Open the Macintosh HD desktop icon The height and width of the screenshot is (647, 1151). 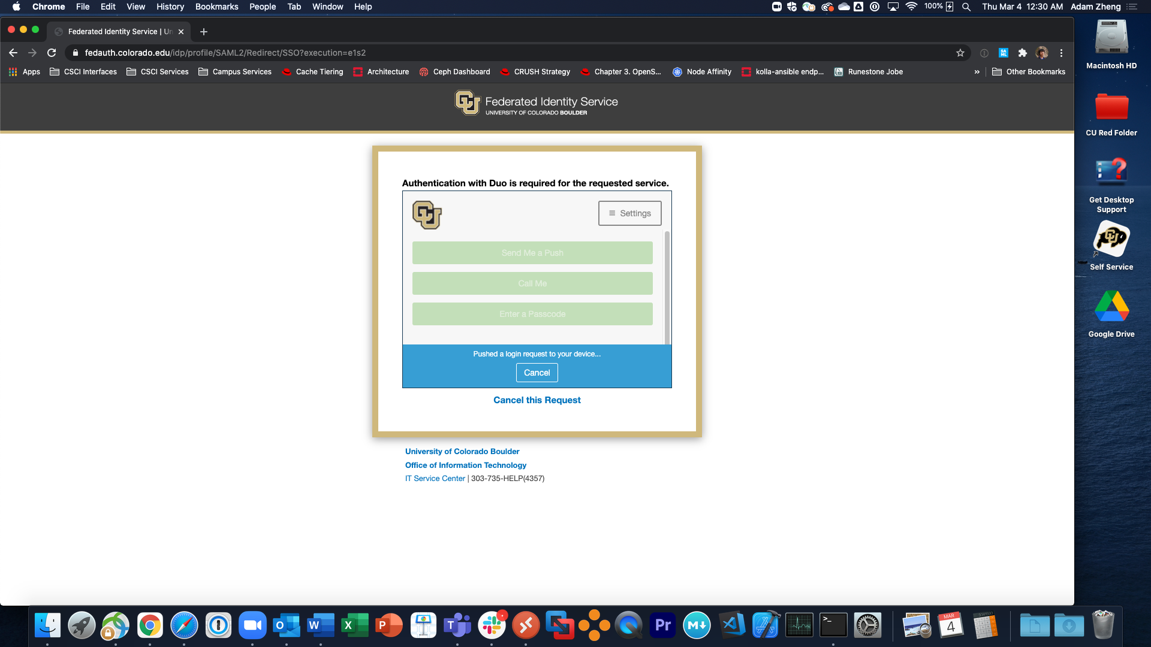pos(1111,44)
